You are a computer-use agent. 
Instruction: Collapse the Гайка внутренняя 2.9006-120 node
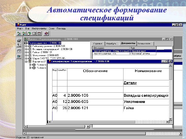click(x=26, y=46)
